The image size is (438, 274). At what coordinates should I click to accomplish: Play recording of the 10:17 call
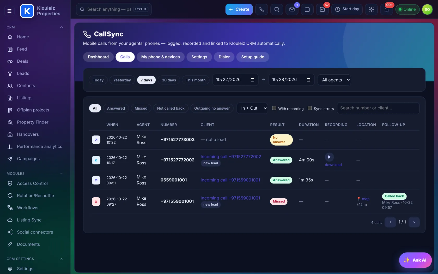click(x=329, y=157)
